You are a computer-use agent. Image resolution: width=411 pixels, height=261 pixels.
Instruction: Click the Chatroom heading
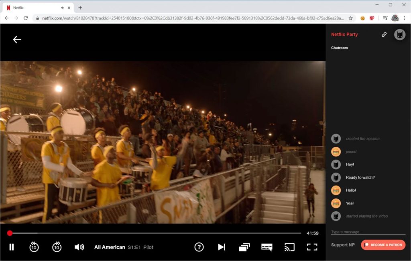click(340, 48)
